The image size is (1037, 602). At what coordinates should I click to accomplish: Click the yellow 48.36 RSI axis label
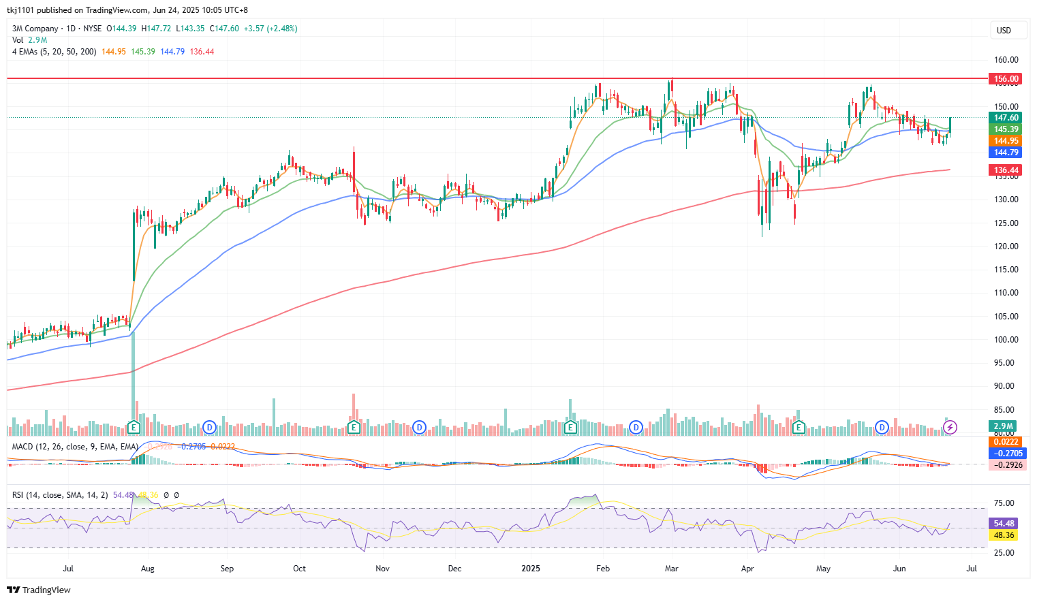click(1004, 535)
